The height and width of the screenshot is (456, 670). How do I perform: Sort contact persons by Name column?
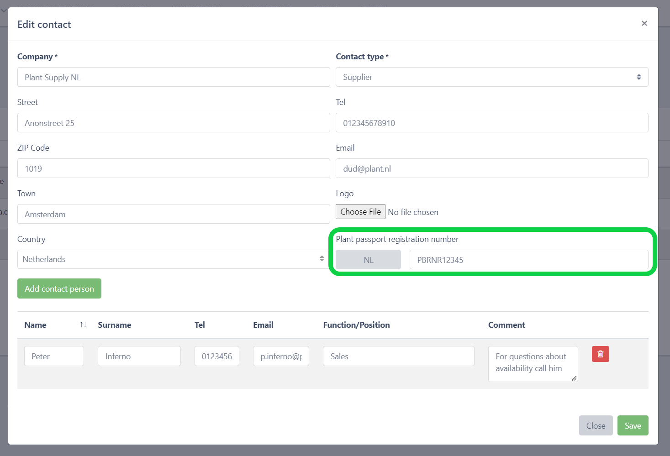click(83, 325)
